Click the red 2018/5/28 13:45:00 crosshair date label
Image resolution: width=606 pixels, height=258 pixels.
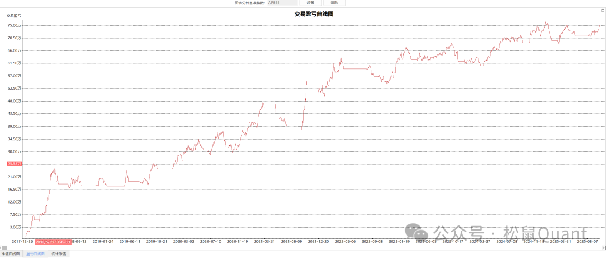[52, 242]
